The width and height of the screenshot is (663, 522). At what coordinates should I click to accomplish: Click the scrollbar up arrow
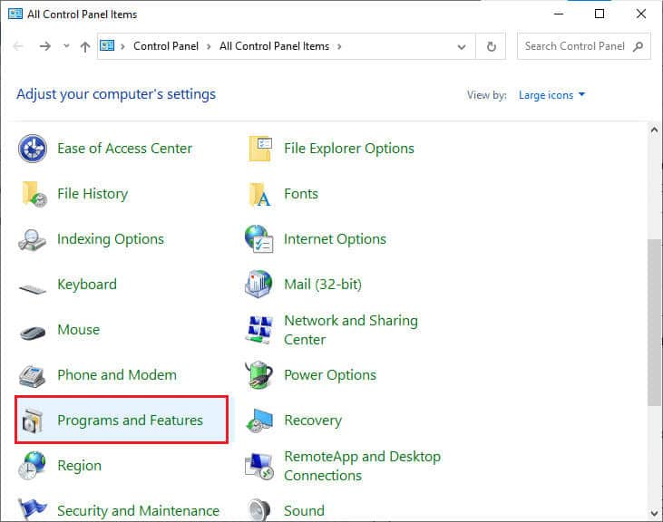click(x=654, y=130)
